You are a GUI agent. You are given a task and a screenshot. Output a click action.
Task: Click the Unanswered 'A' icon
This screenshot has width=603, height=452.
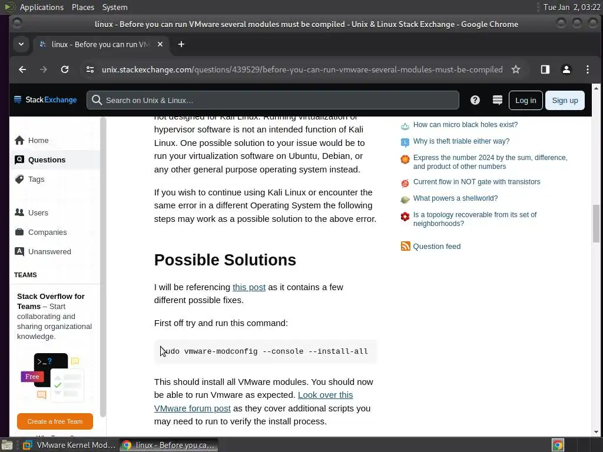19,251
